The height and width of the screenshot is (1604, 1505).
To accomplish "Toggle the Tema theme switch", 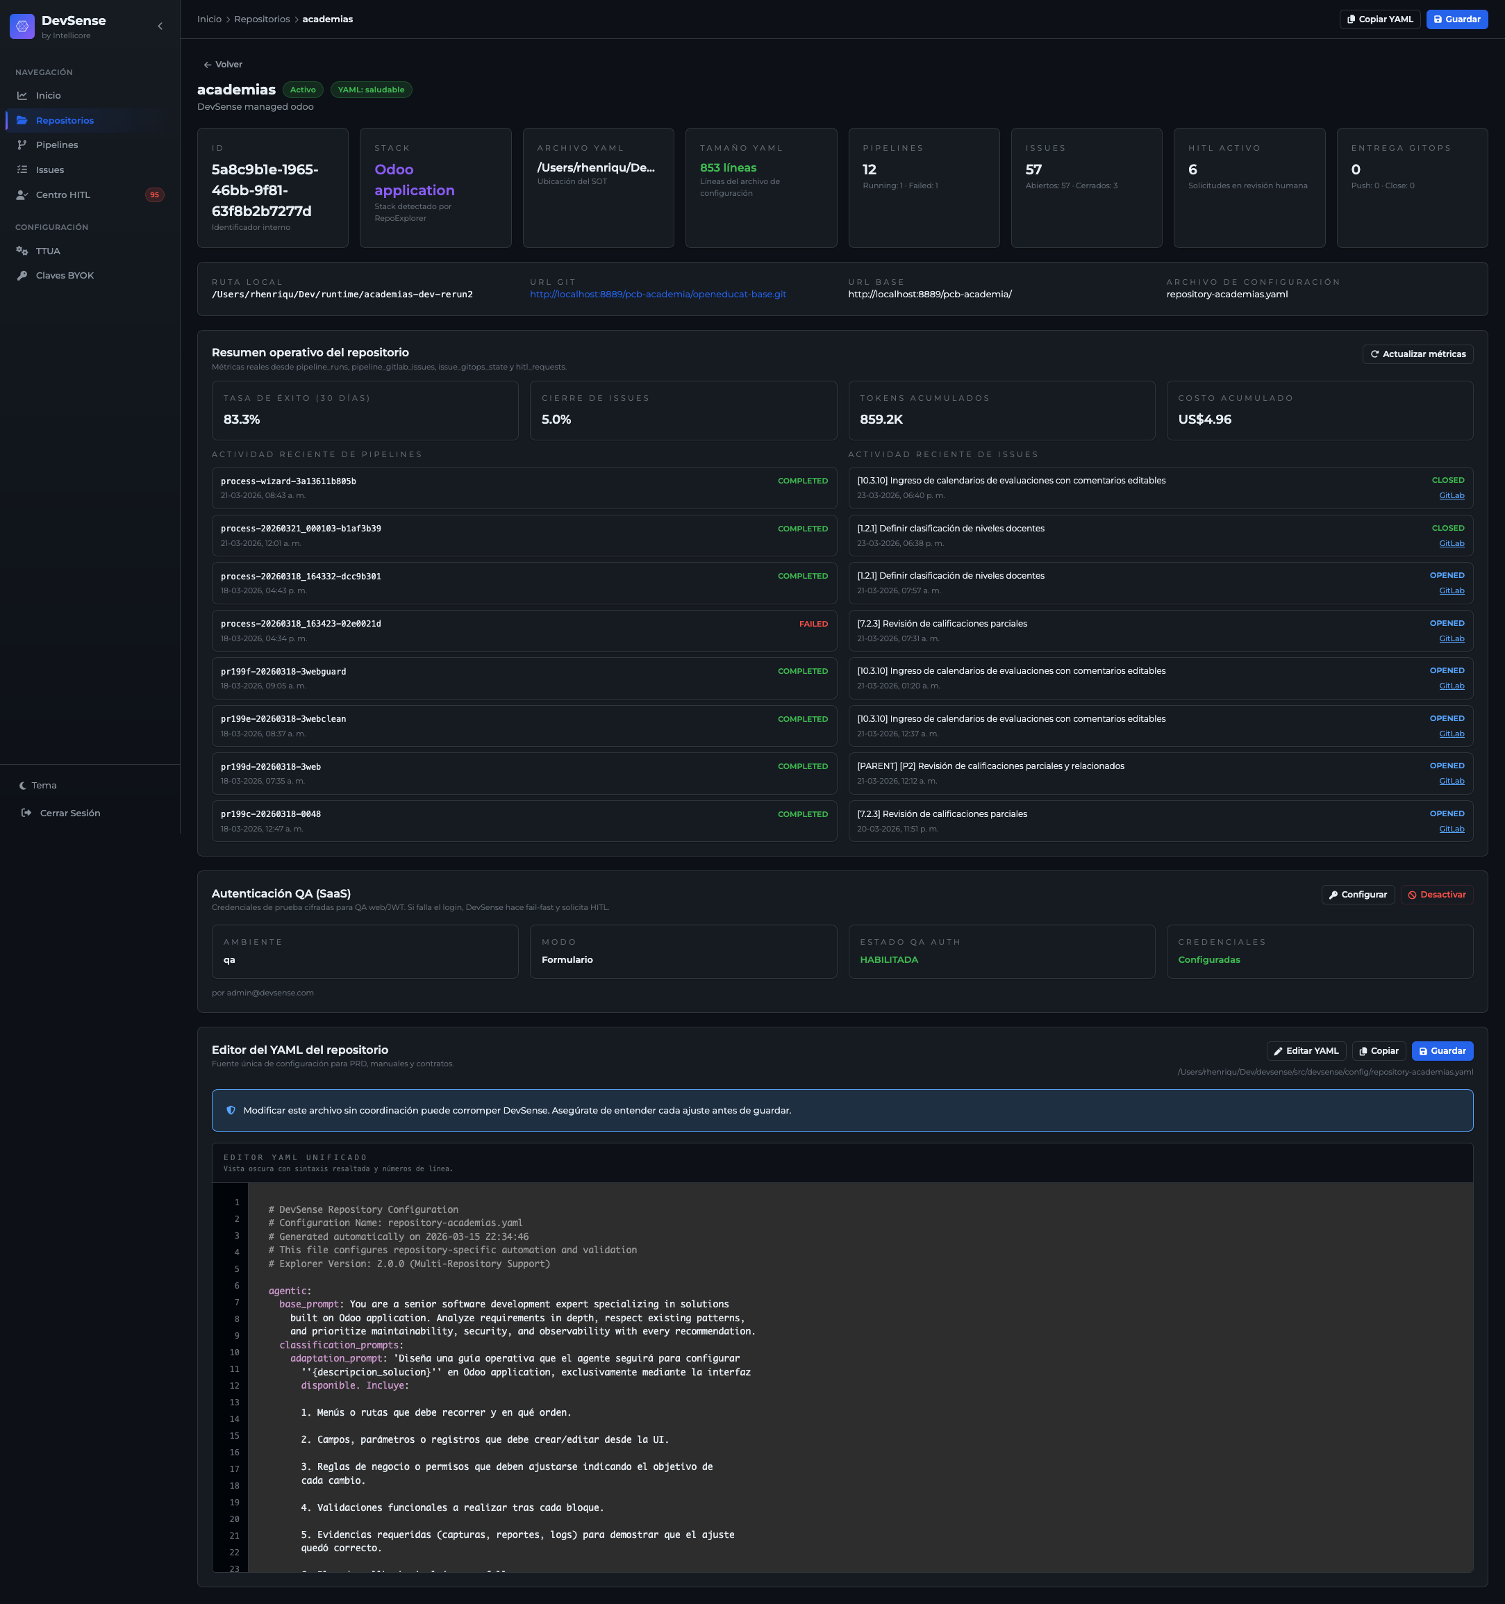I will click(44, 785).
